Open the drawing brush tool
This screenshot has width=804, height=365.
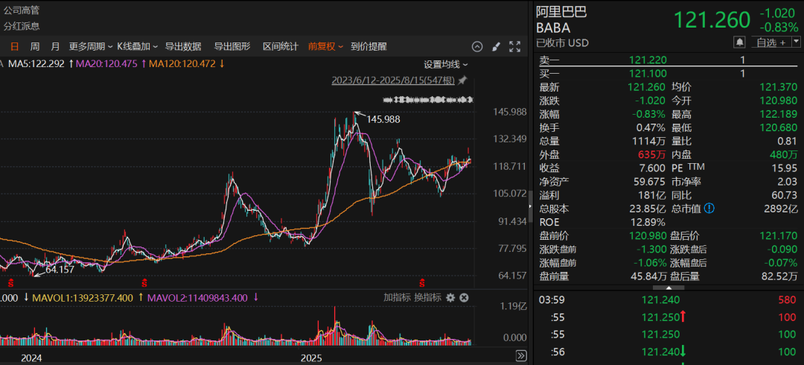(x=497, y=46)
